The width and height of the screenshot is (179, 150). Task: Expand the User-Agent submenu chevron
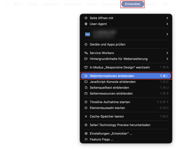[x=167, y=24]
